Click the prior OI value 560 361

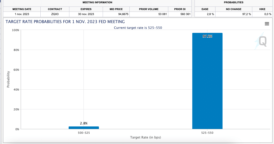tap(185, 14)
